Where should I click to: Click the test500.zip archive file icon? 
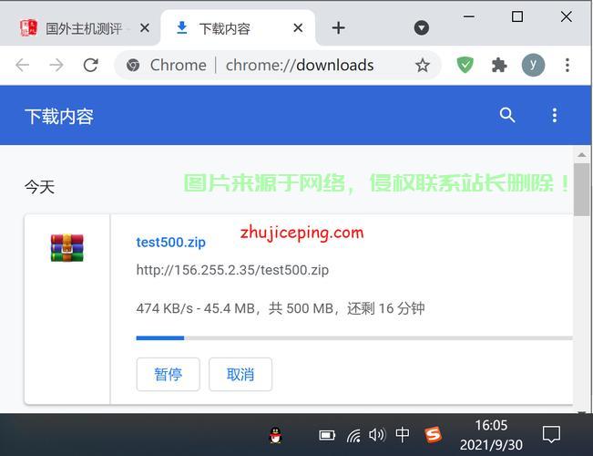[x=67, y=248]
